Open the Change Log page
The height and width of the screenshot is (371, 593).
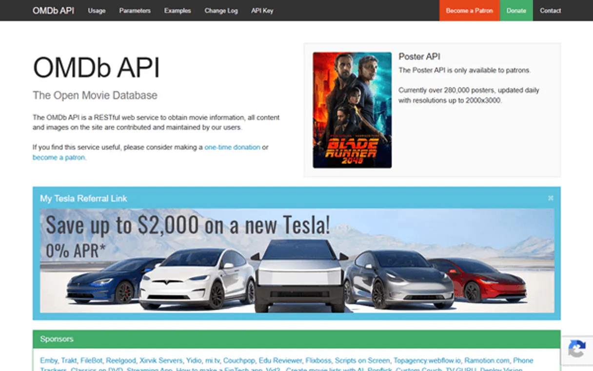[221, 11]
